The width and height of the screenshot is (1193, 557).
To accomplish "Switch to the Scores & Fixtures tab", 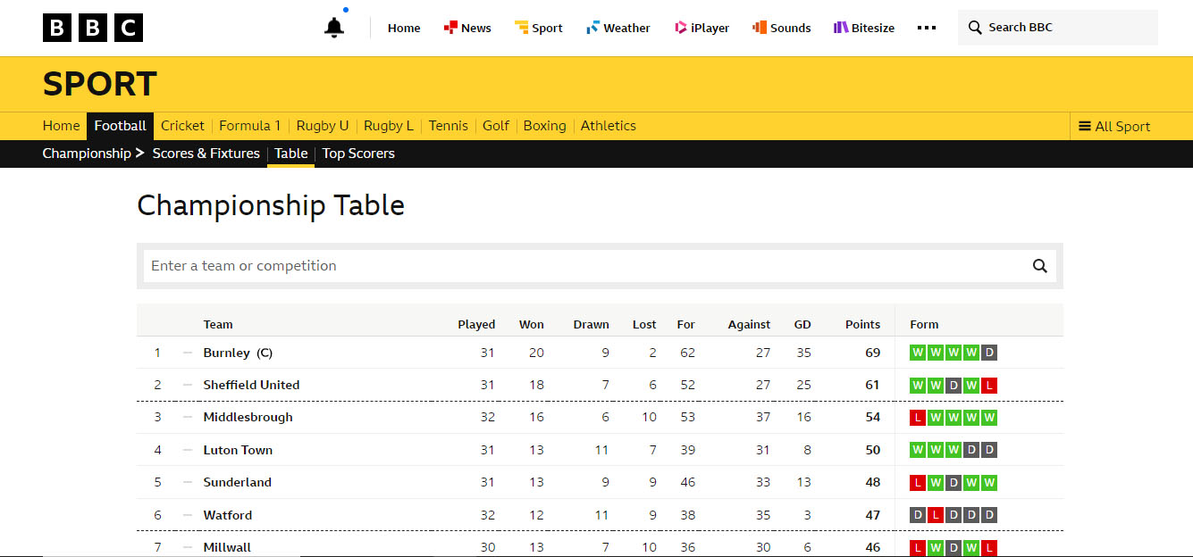I will point(206,154).
